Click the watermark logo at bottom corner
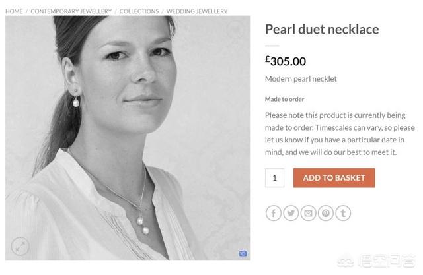Viewport: 423px width, 275px height. point(376,260)
